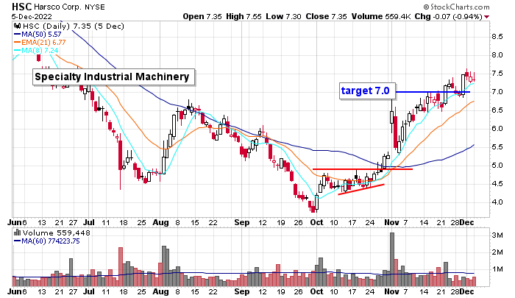Click the HSC (Daily) 7.35 (5 Dec) legend

(x=73, y=26)
